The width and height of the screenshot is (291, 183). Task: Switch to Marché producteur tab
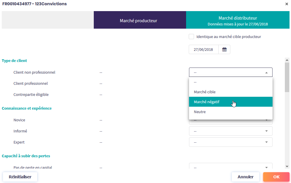[138, 20]
